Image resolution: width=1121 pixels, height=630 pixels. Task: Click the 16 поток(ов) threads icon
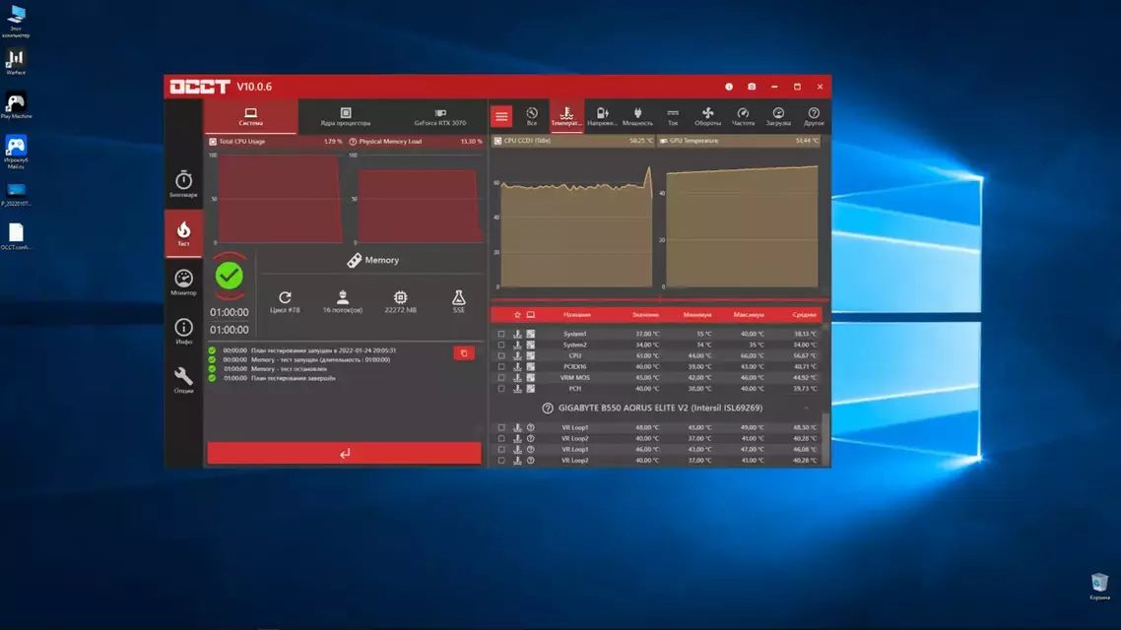pos(343,297)
